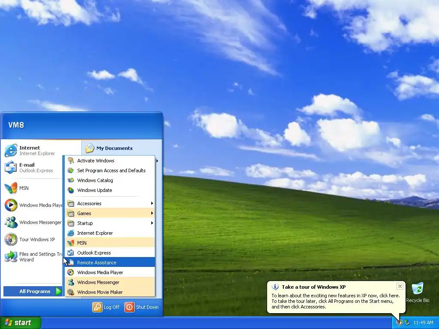Click the Accessories folder icon
The height and width of the screenshot is (329, 439).
(x=71, y=203)
